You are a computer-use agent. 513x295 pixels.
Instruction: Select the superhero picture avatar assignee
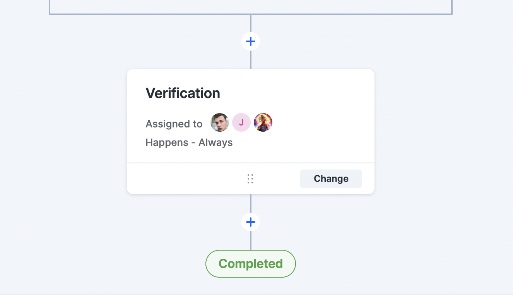pyautogui.click(x=263, y=122)
